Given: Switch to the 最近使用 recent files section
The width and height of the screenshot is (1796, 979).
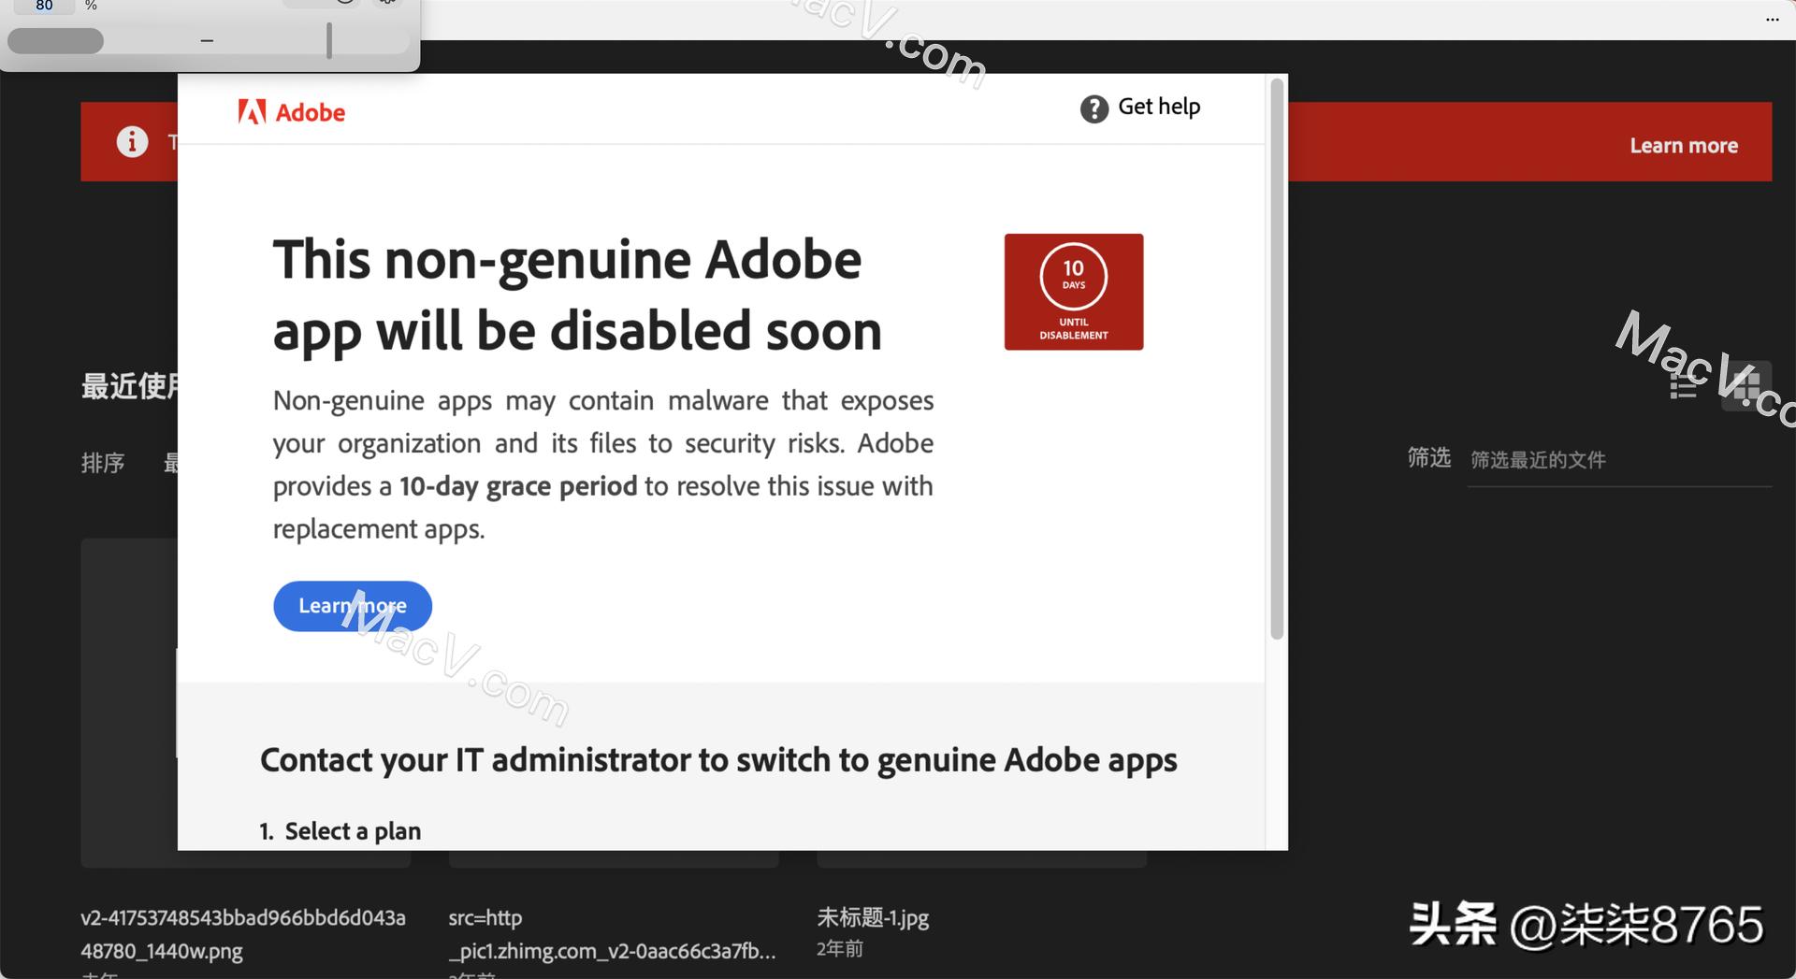Looking at the screenshot, I should pyautogui.click(x=131, y=387).
